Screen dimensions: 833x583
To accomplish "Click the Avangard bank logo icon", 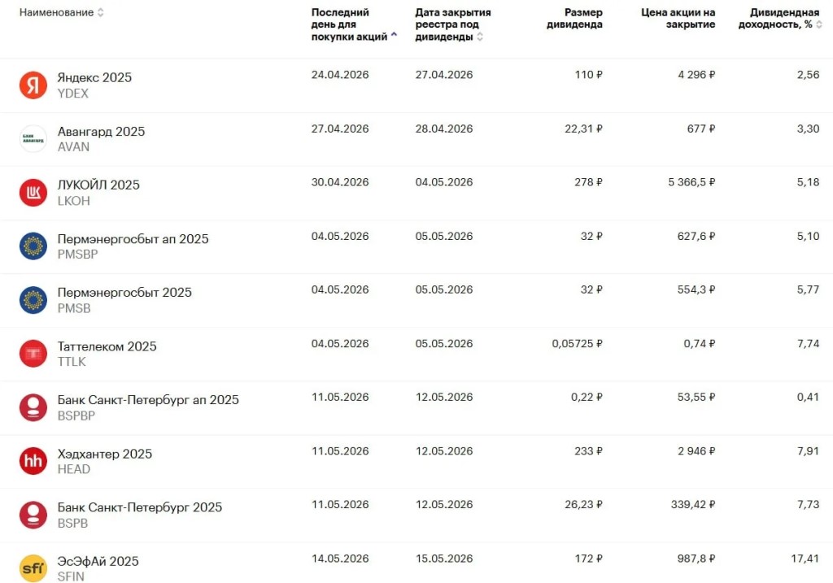I will point(33,138).
